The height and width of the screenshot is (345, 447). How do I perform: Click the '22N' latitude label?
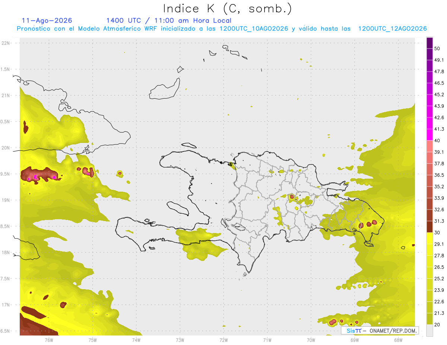point(6,43)
